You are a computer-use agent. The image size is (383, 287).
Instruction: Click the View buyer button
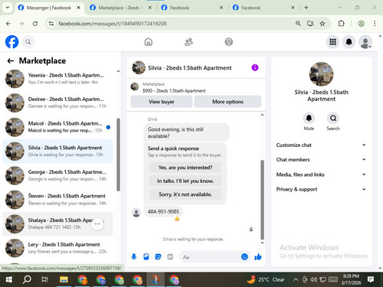coord(162,102)
